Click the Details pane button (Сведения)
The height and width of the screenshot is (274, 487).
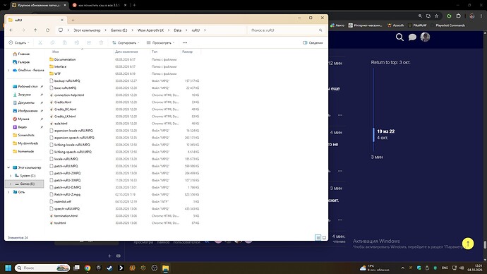(313, 43)
